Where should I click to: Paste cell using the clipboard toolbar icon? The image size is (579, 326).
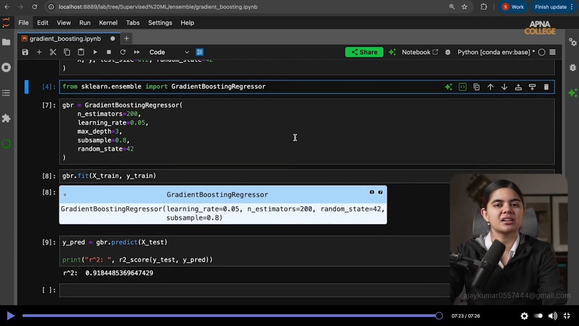coord(81,52)
